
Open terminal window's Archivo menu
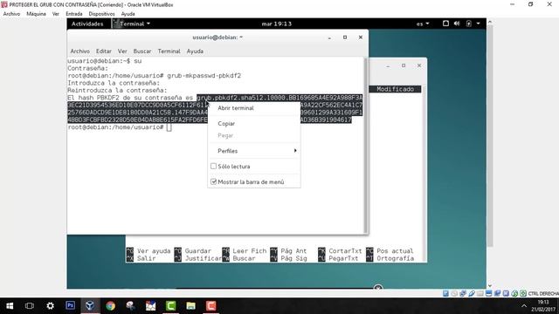click(x=79, y=51)
